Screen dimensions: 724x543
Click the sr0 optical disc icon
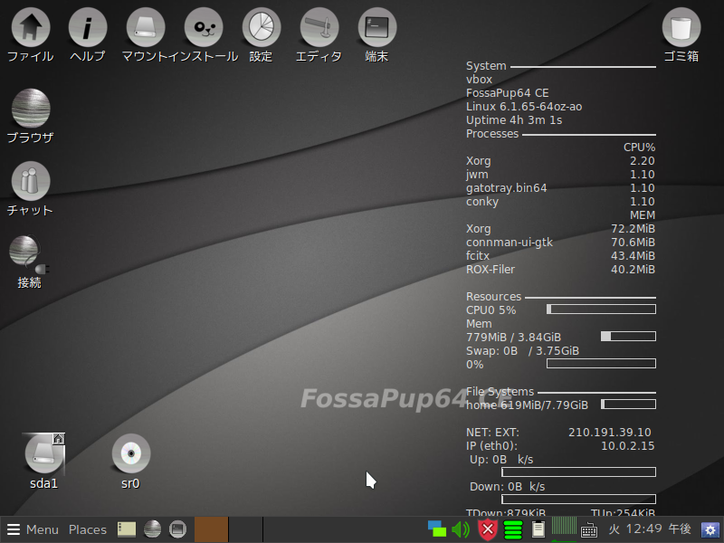(131, 453)
